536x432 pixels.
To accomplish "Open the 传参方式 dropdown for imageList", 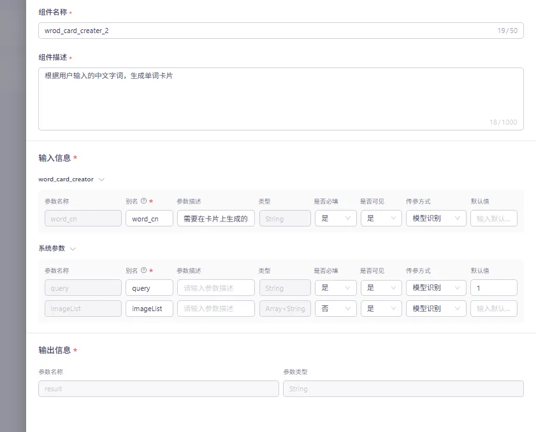I will [436, 309].
